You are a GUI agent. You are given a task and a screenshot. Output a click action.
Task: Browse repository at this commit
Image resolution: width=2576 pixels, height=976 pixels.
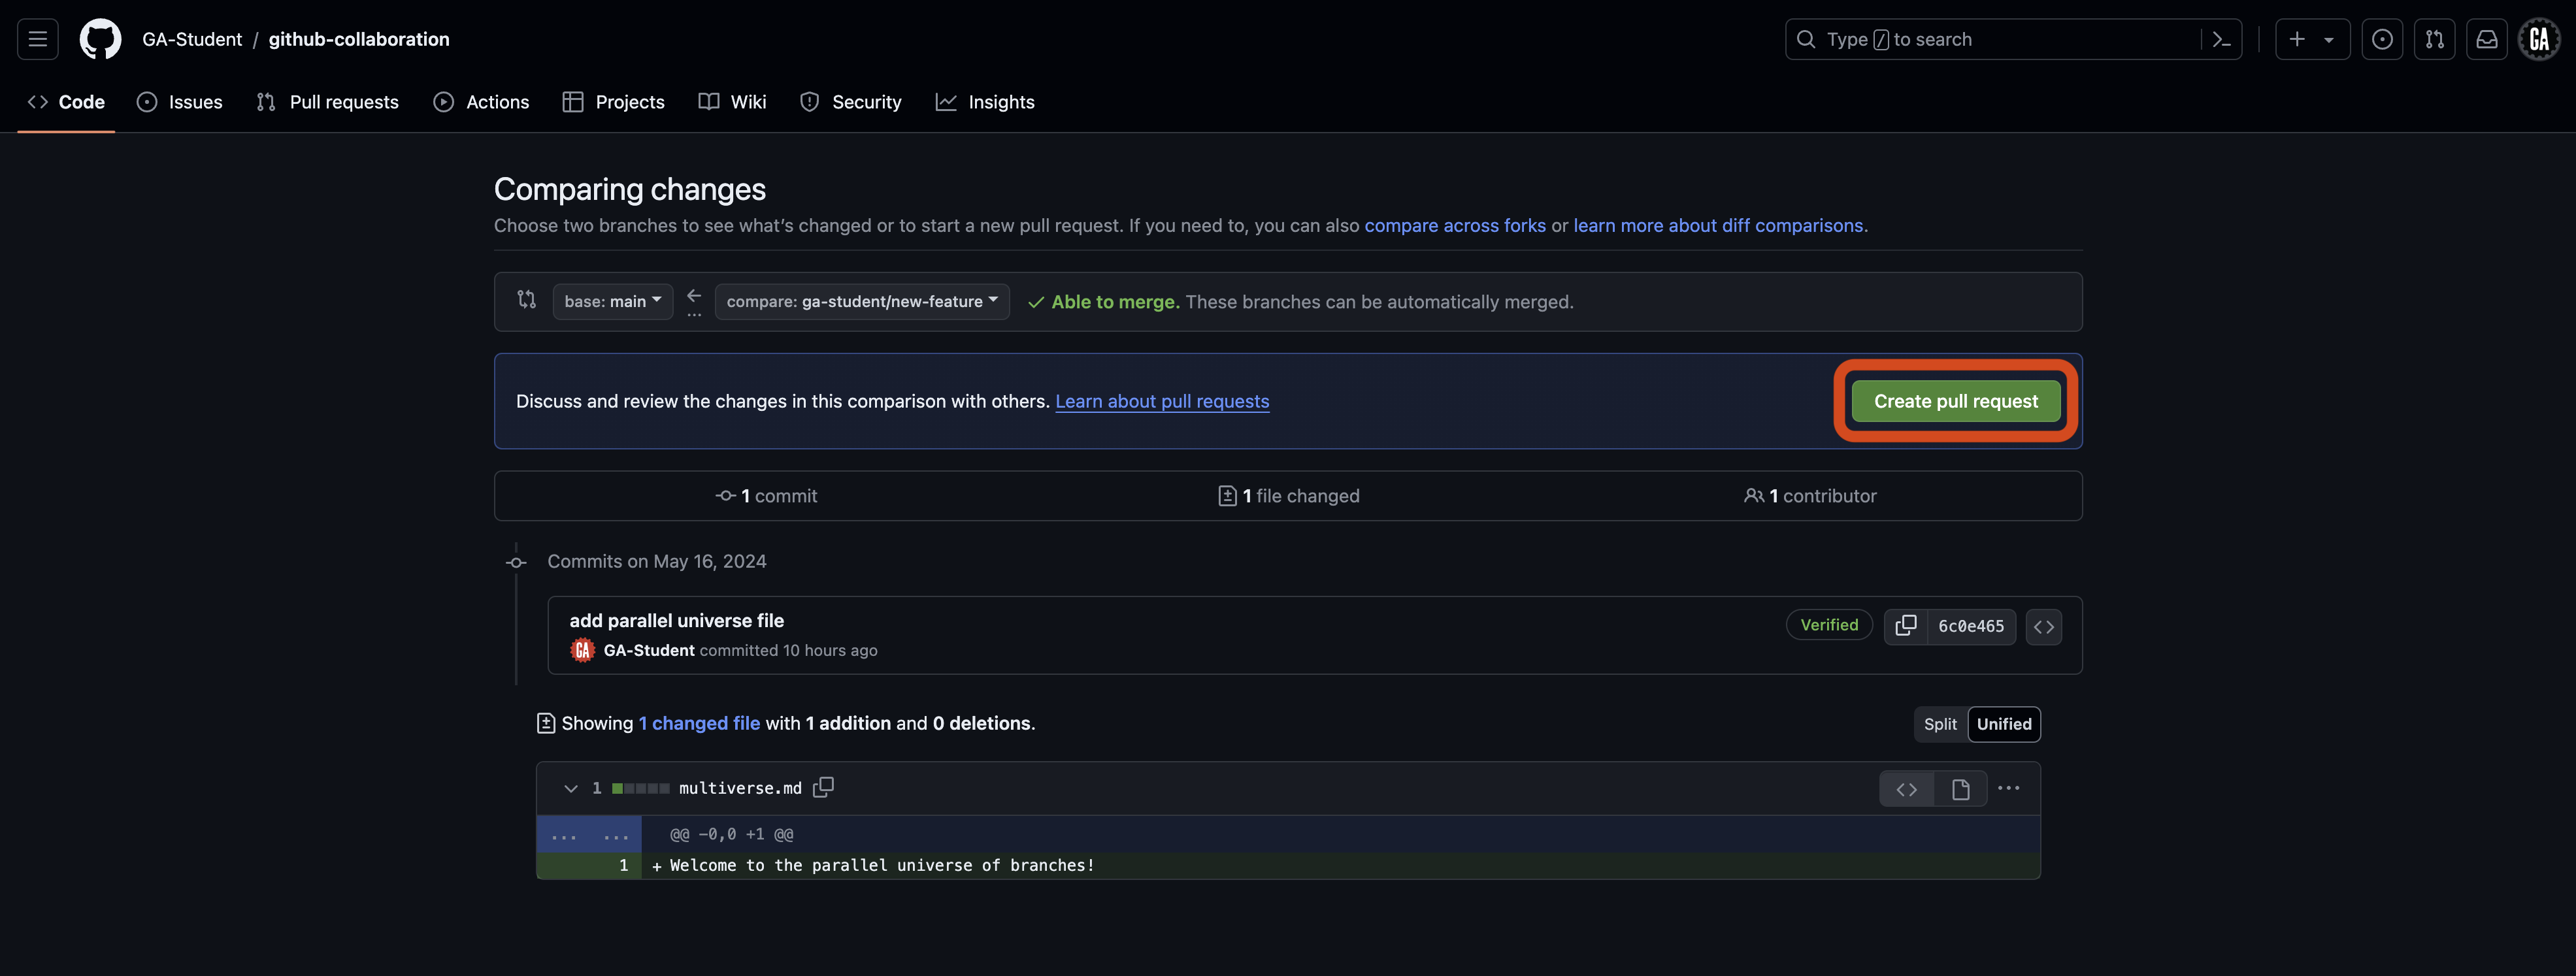(x=2044, y=627)
